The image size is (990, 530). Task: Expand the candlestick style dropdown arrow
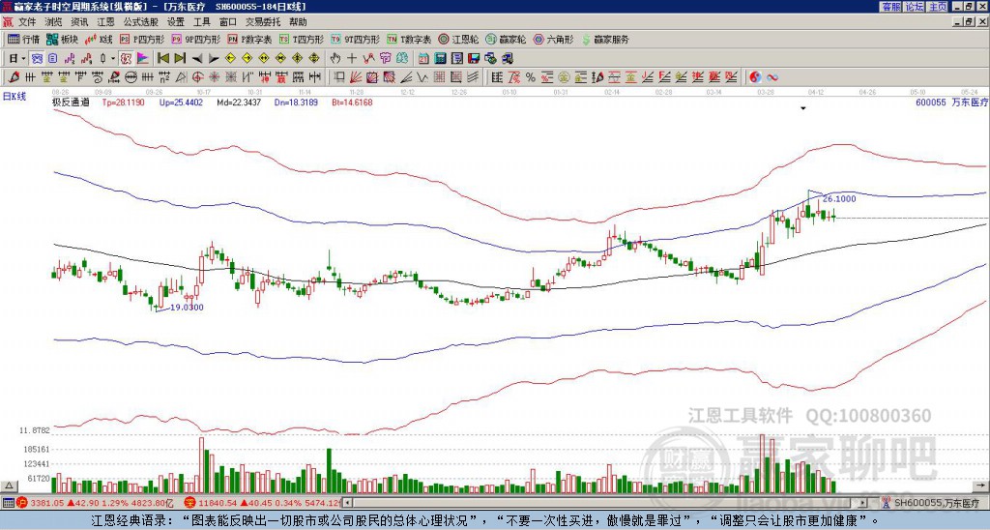pyautogui.click(x=113, y=59)
